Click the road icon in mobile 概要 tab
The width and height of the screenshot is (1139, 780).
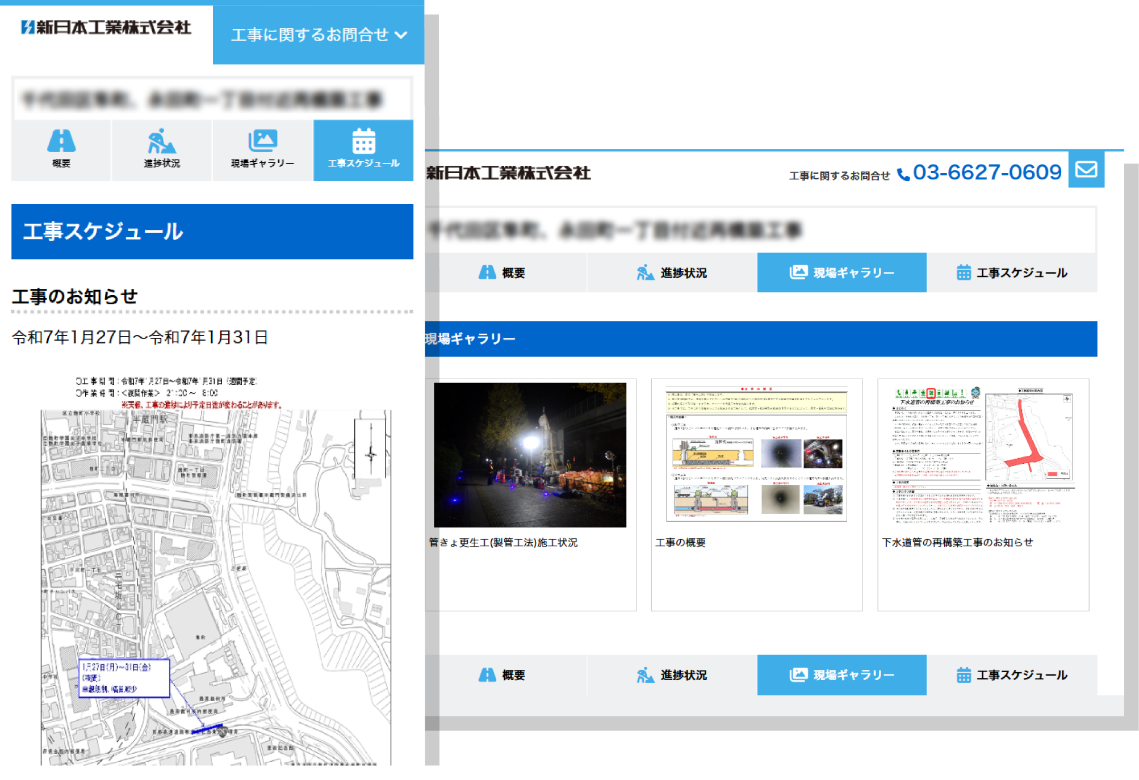coord(61,141)
